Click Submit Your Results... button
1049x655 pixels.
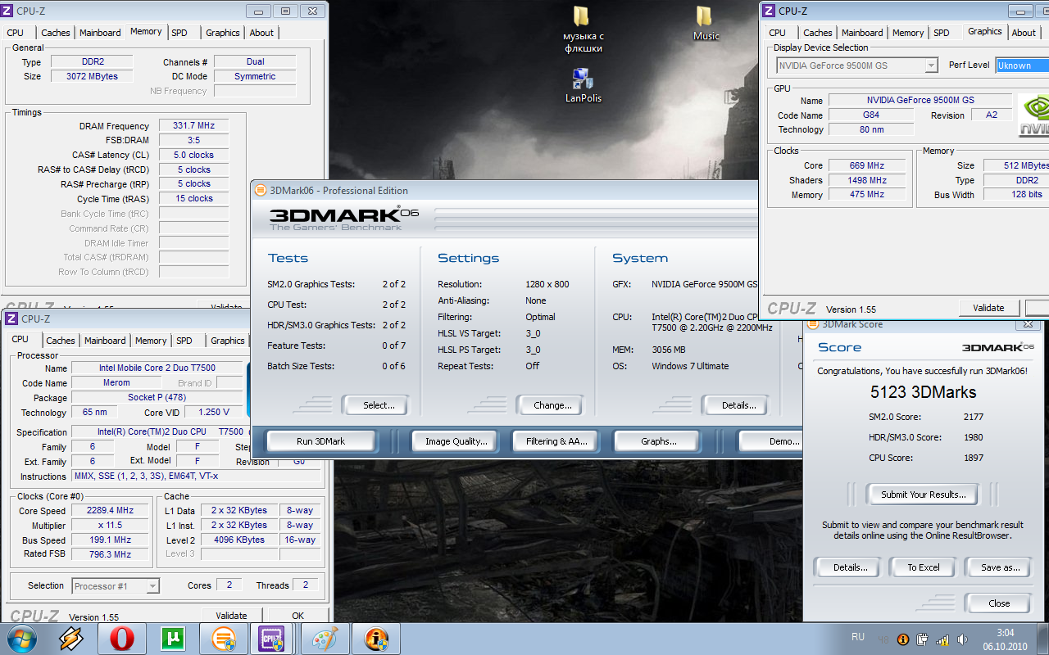(x=924, y=495)
